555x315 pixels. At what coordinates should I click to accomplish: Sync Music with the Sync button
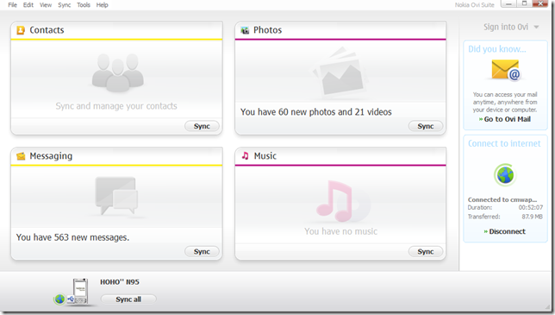coord(426,252)
